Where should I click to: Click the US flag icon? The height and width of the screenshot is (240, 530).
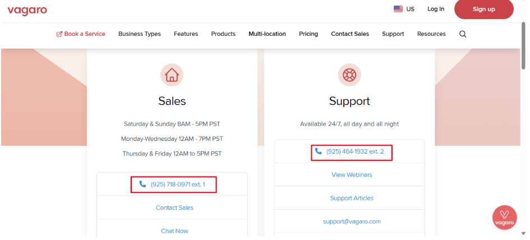398,9
